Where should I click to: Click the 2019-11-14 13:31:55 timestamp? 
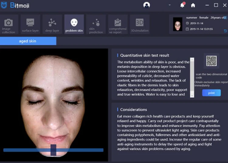click(201, 29)
